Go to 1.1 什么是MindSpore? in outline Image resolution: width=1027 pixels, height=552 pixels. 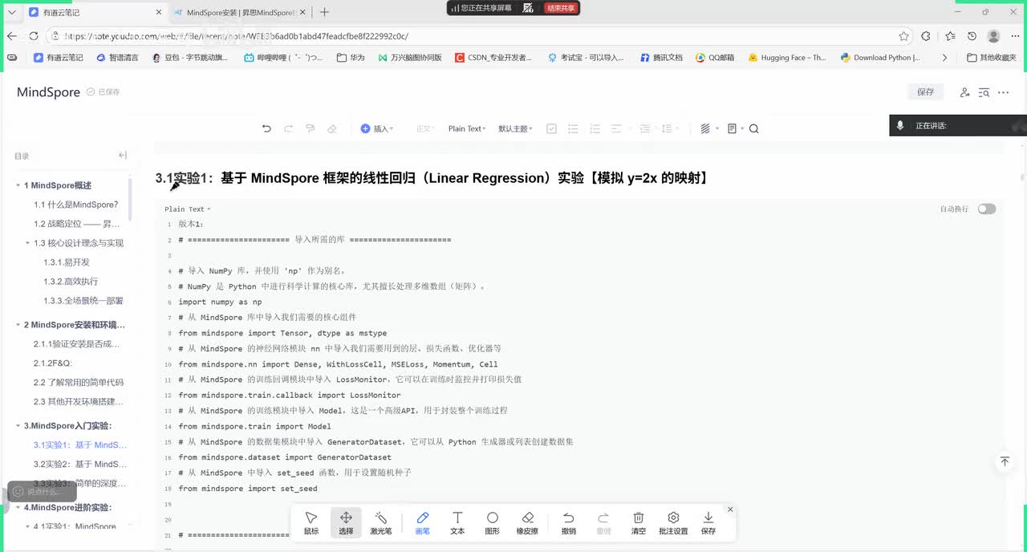click(x=76, y=205)
